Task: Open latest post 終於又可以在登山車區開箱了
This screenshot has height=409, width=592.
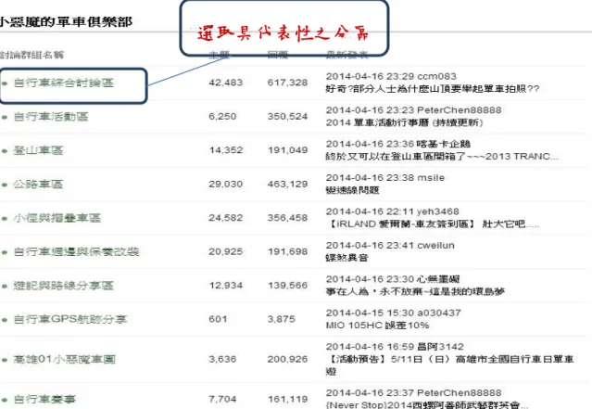Action: point(442,157)
